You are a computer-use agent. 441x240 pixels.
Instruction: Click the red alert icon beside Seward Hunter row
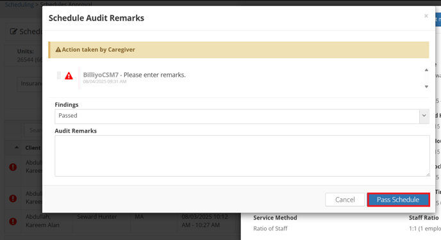click(x=13, y=221)
